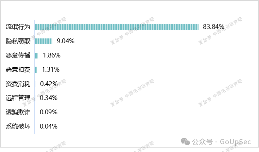Click the 0.42% data label
This screenshot has height=152, width=259.
click(49, 84)
